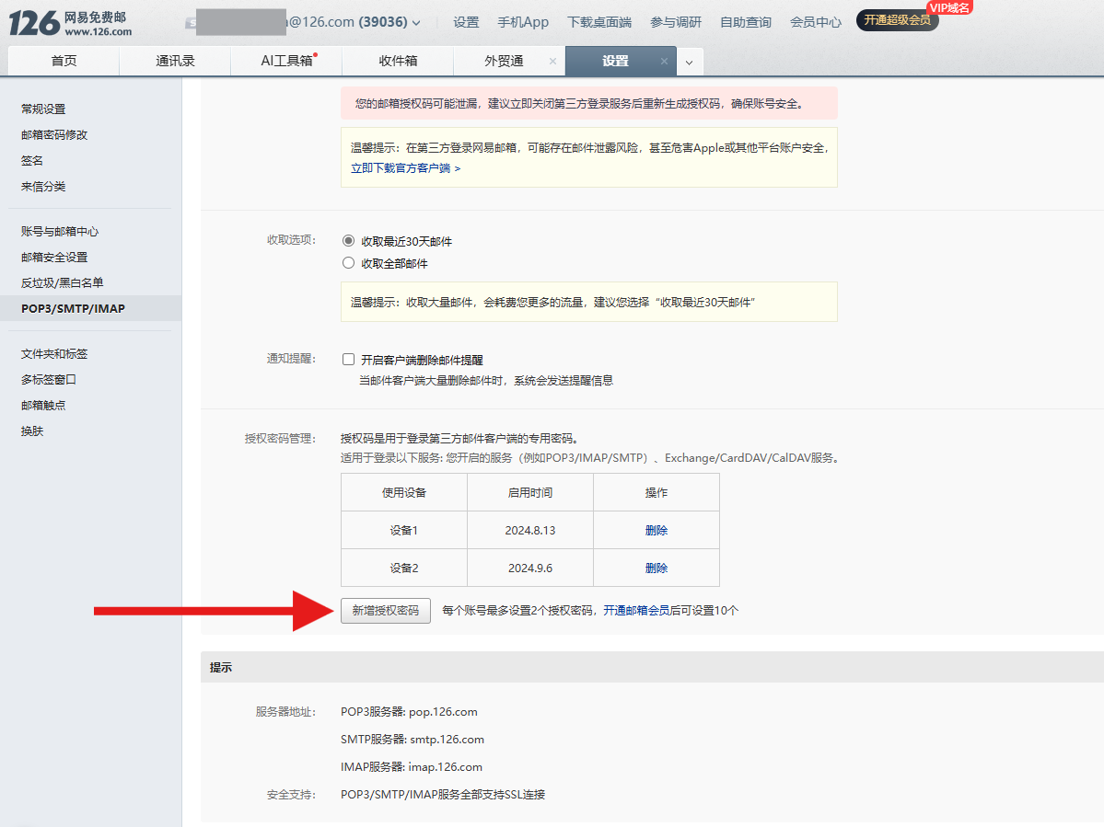
Task: Open 来信分类 in sidebar
Action: (43, 187)
